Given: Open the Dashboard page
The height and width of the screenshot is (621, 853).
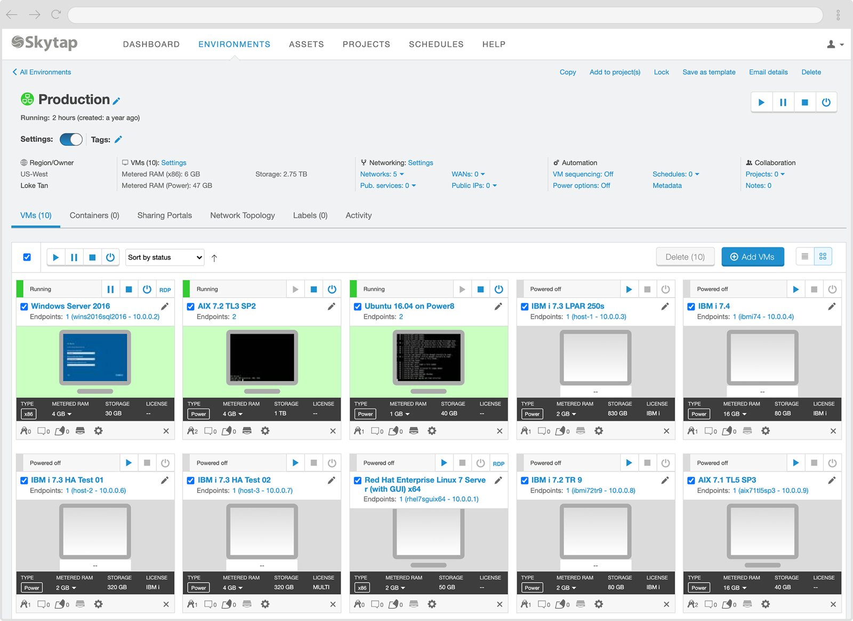Looking at the screenshot, I should click(x=151, y=44).
